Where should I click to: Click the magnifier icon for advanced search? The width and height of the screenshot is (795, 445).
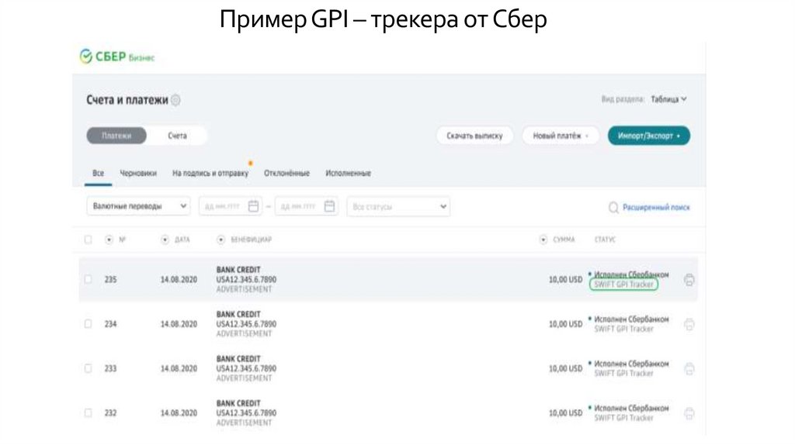(x=613, y=208)
